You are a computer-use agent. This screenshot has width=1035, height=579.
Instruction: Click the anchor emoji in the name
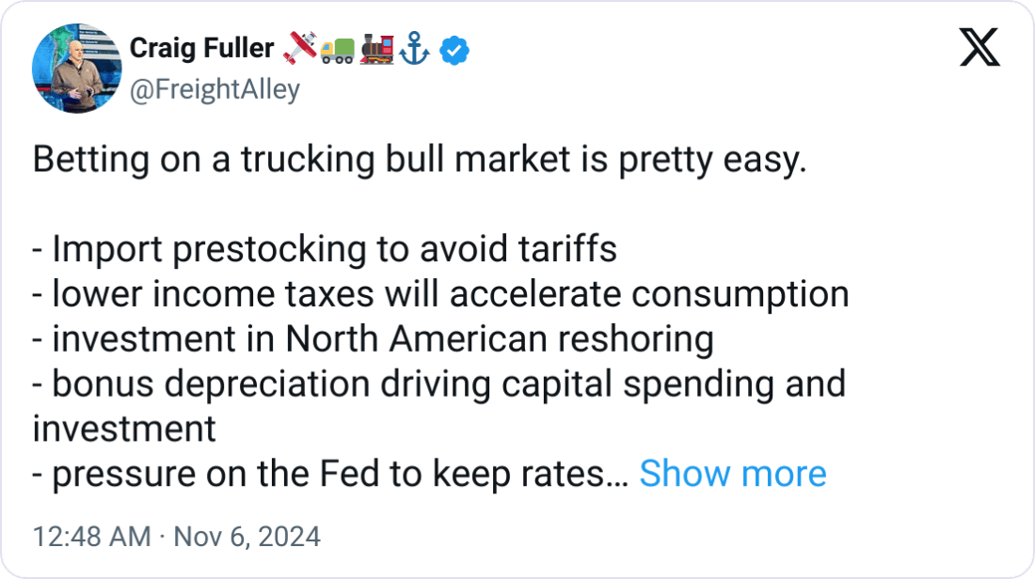(415, 49)
